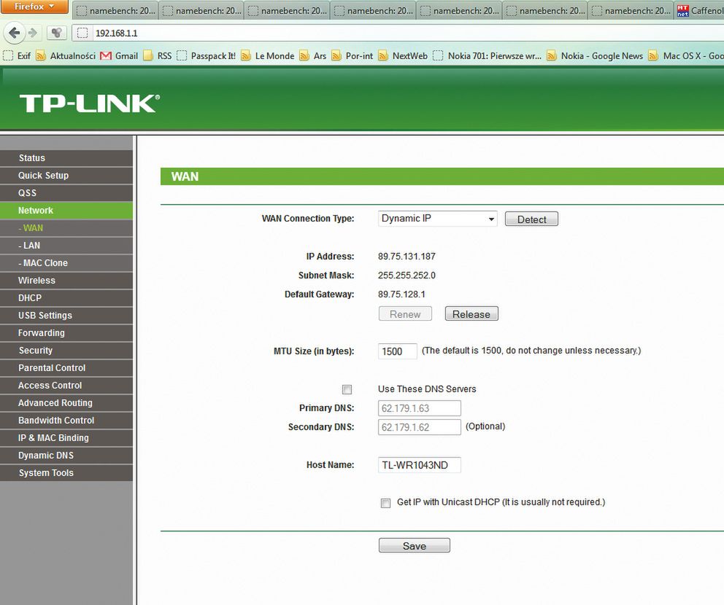Click the Secondary DNS input field

pos(419,427)
